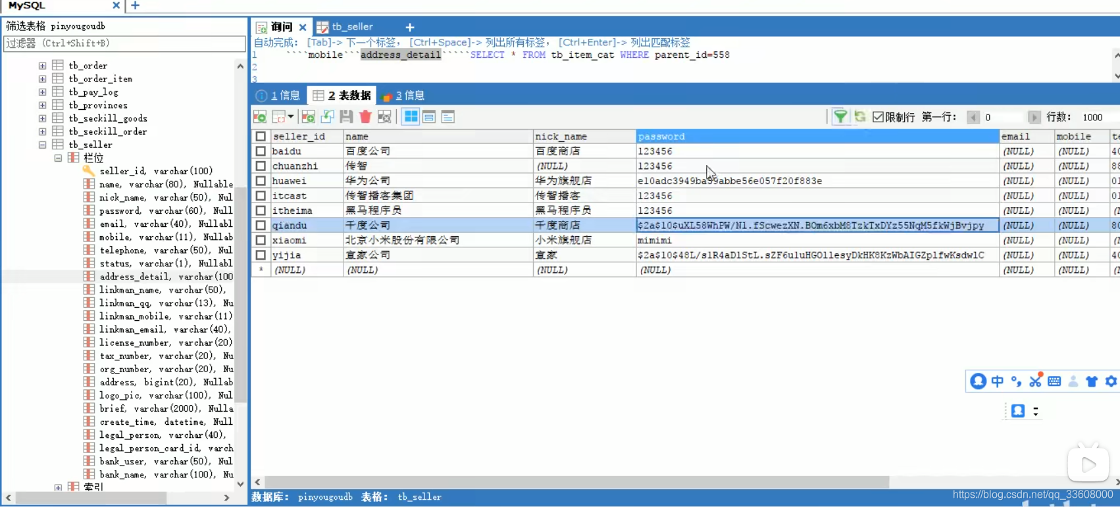The height and width of the screenshot is (507, 1120).
Task: Click the password column header
Action: point(817,136)
